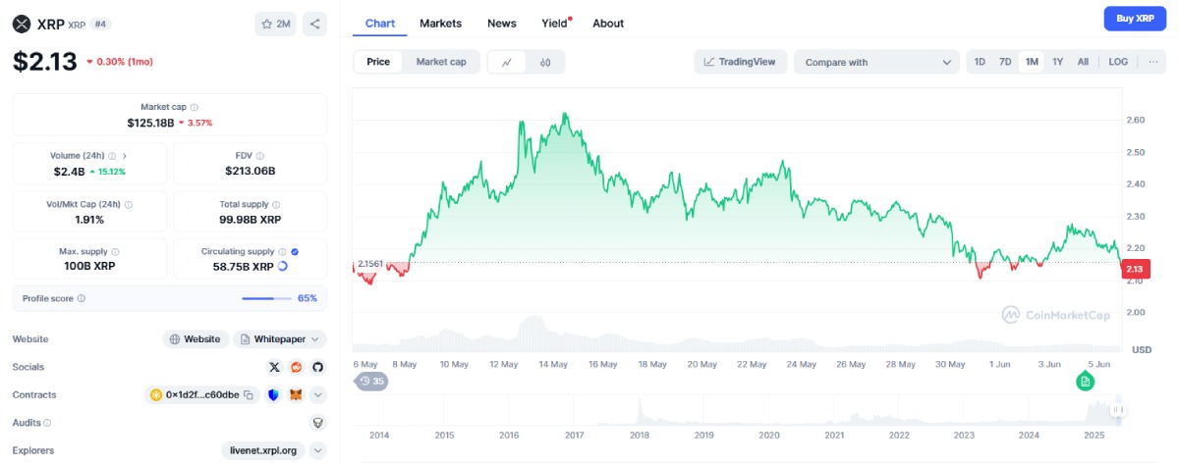Set chart range to All
This screenshot has width=1179, height=463.
tap(1083, 62)
